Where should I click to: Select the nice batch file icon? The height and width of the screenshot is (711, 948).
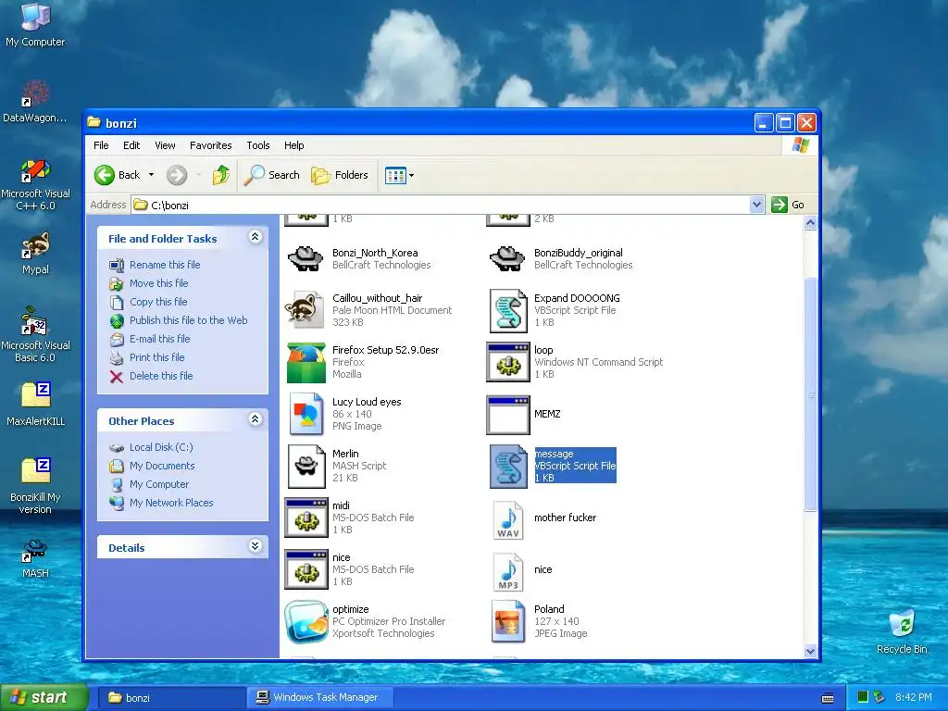[306, 569]
